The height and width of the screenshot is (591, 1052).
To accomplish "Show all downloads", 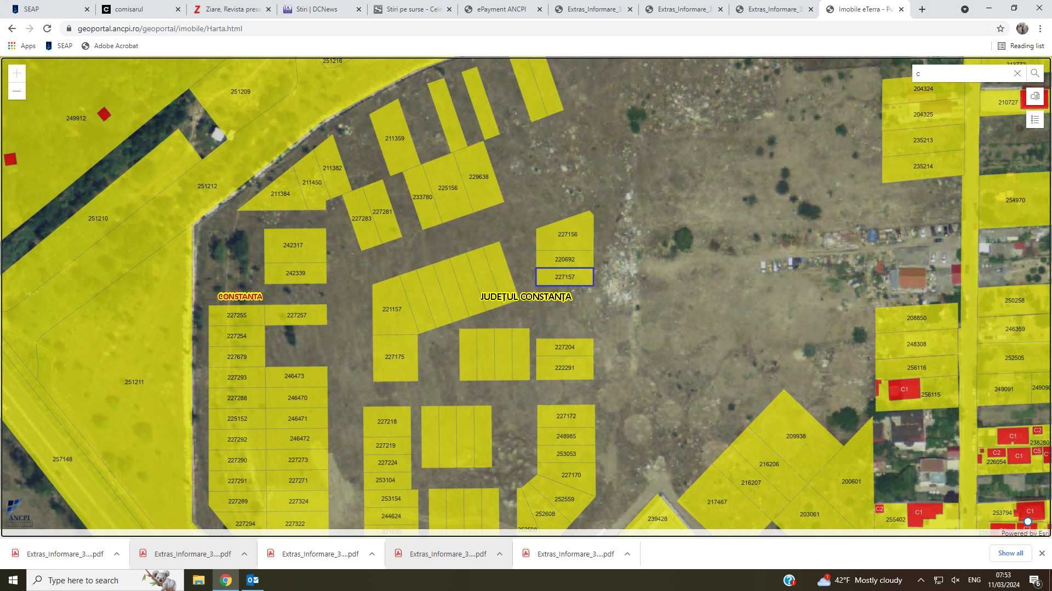I will 1010,553.
